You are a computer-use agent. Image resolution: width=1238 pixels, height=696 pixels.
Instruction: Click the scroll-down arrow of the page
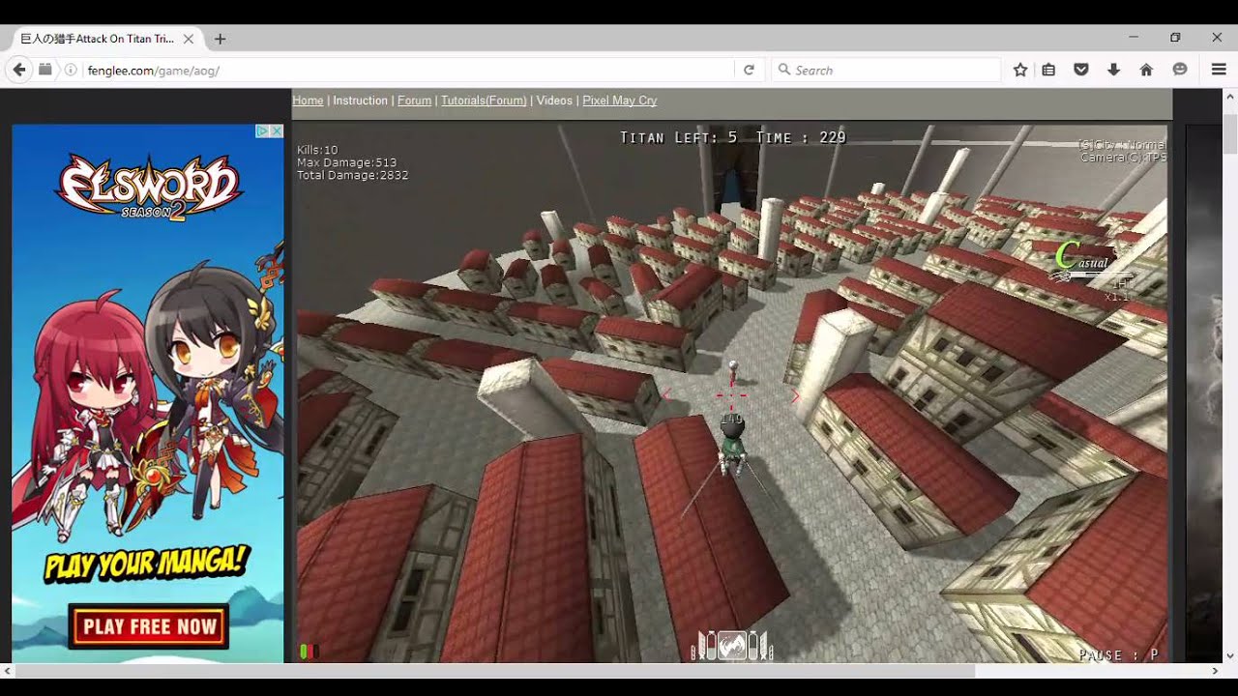(x=1230, y=655)
